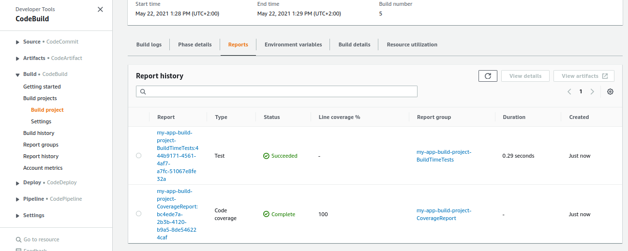Close the Developer Tools sidebar
The width and height of the screenshot is (628, 251).
(100, 9)
